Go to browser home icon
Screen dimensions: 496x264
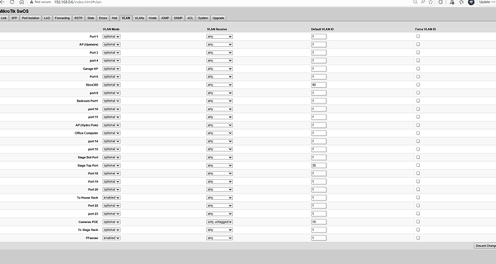tap(22, 2)
